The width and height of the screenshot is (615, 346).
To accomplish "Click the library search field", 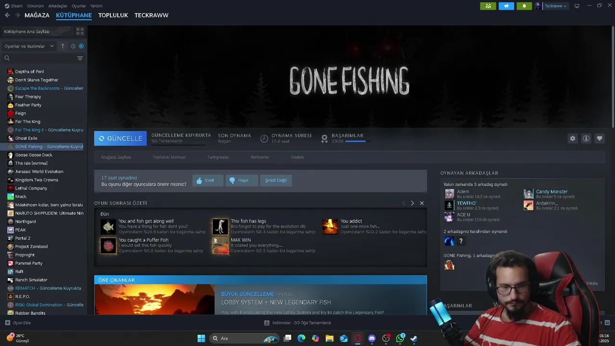I will click(42, 58).
